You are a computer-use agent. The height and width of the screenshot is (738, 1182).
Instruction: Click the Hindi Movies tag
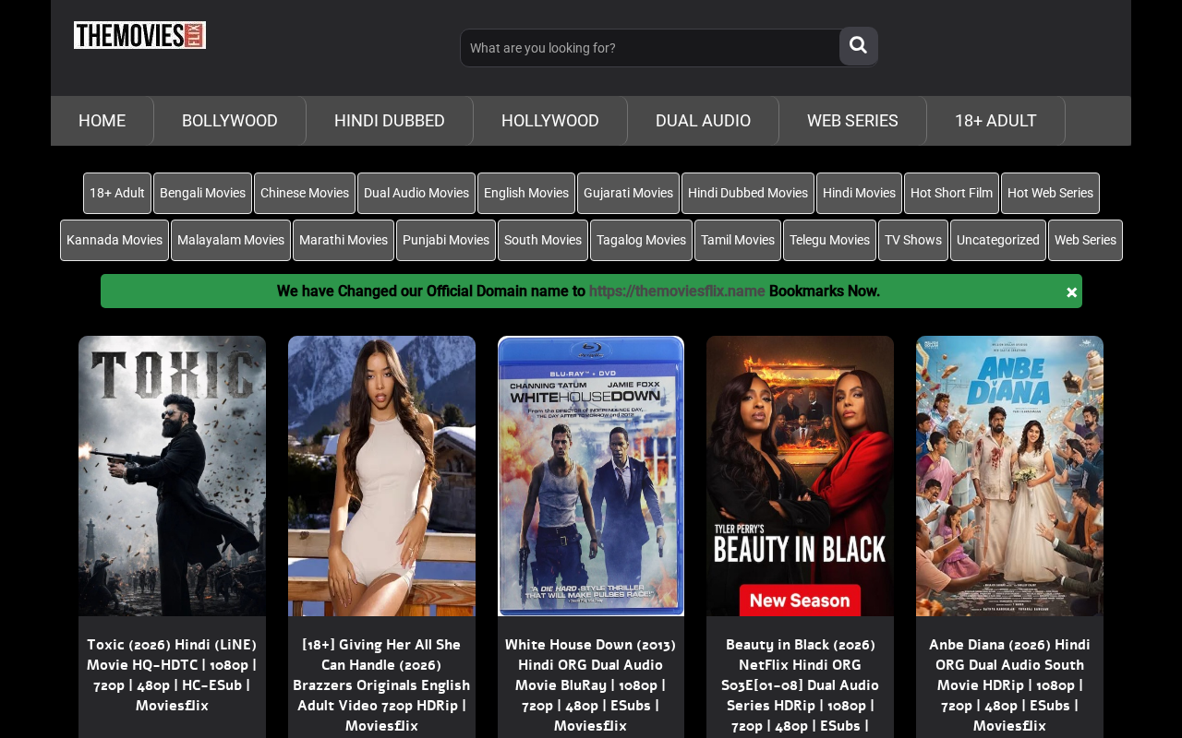coord(859,193)
